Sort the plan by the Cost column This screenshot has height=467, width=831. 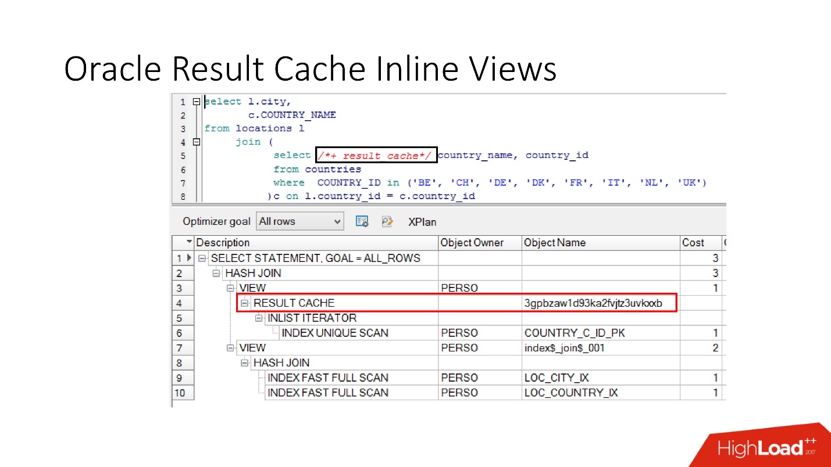[x=693, y=242]
